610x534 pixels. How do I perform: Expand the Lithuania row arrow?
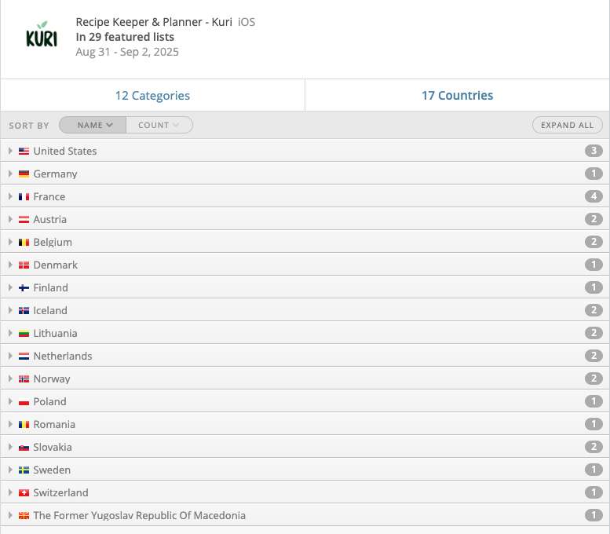[10, 333]
